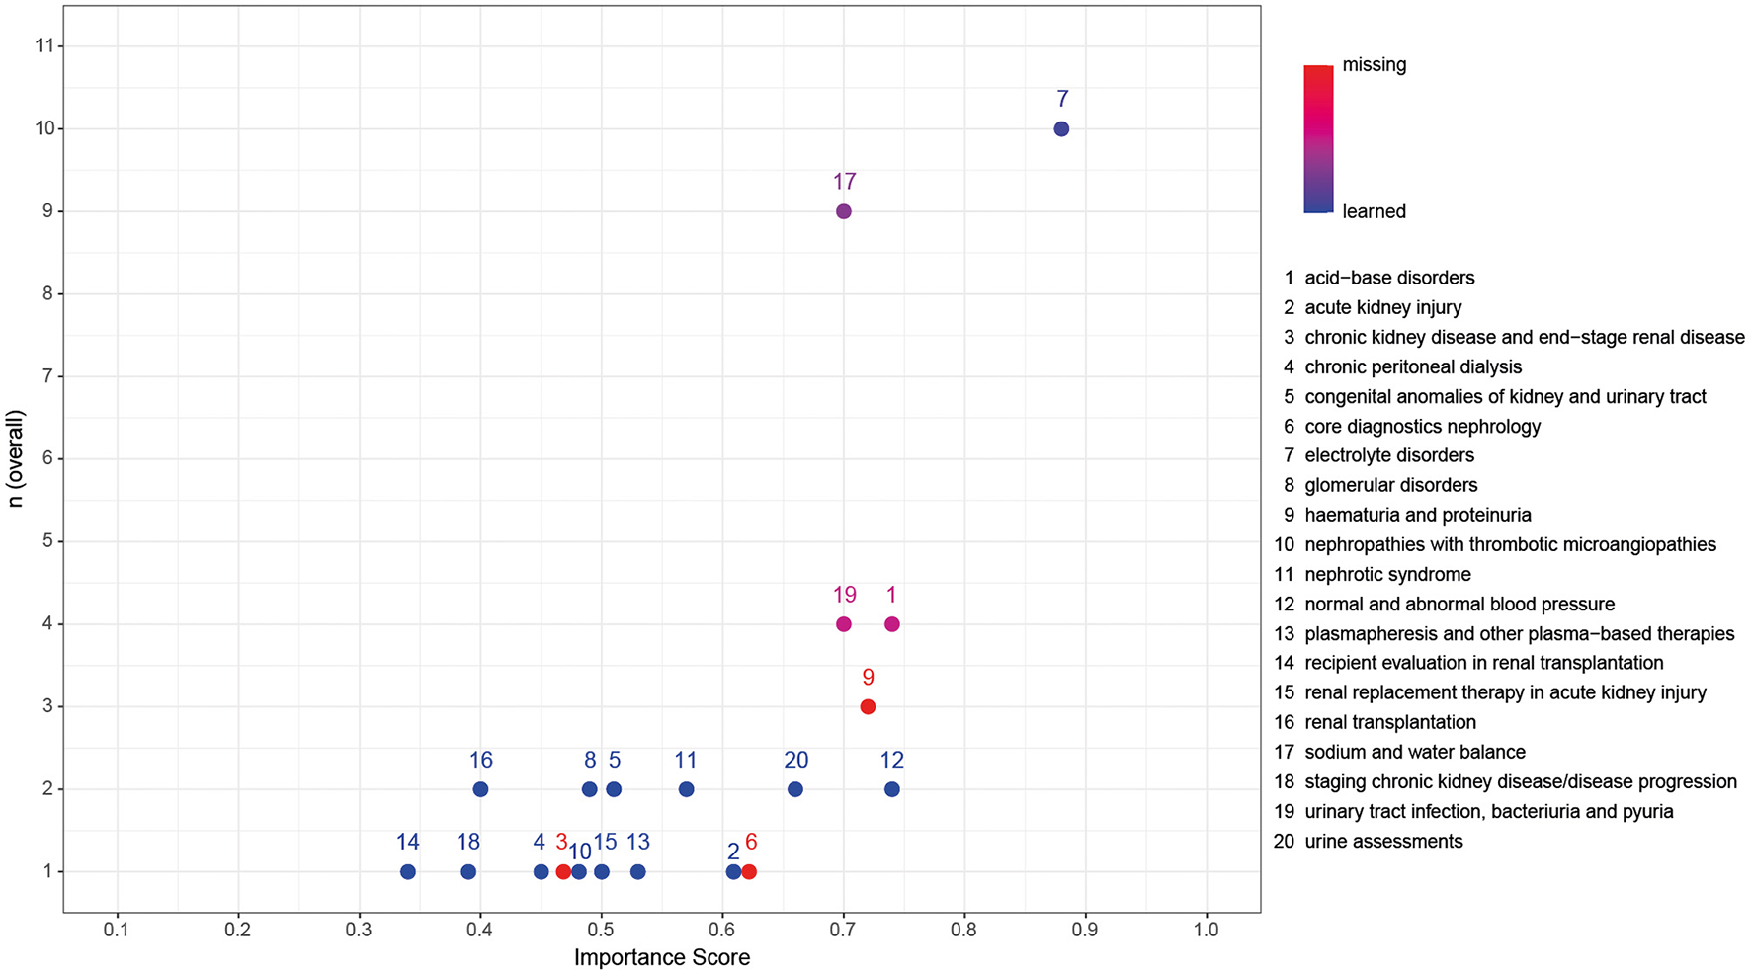
Task: Click 'urine assessments' legend entry
Action: pyautogui.click(x=1382, y=841)
